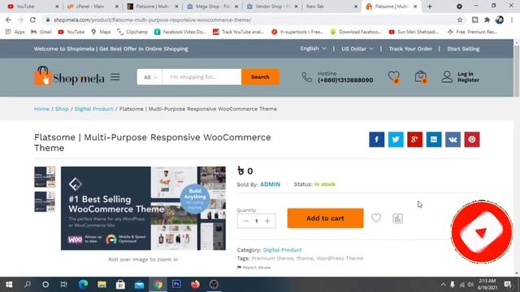Click the I'm shopping for search field
Image resolution: width=520 pixels, height=292 pixels.
[x=201, y=77]
